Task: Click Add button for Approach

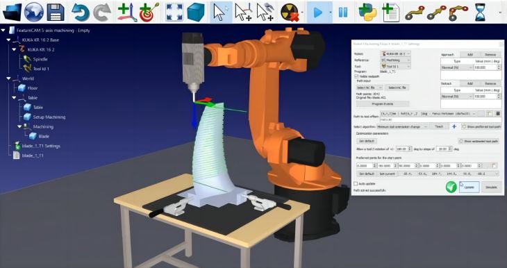Action: pyautogui.click(x=470, y=55)
